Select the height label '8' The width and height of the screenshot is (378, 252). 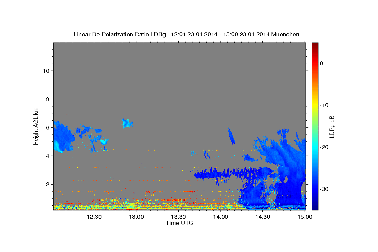click(x=47, y=99)
